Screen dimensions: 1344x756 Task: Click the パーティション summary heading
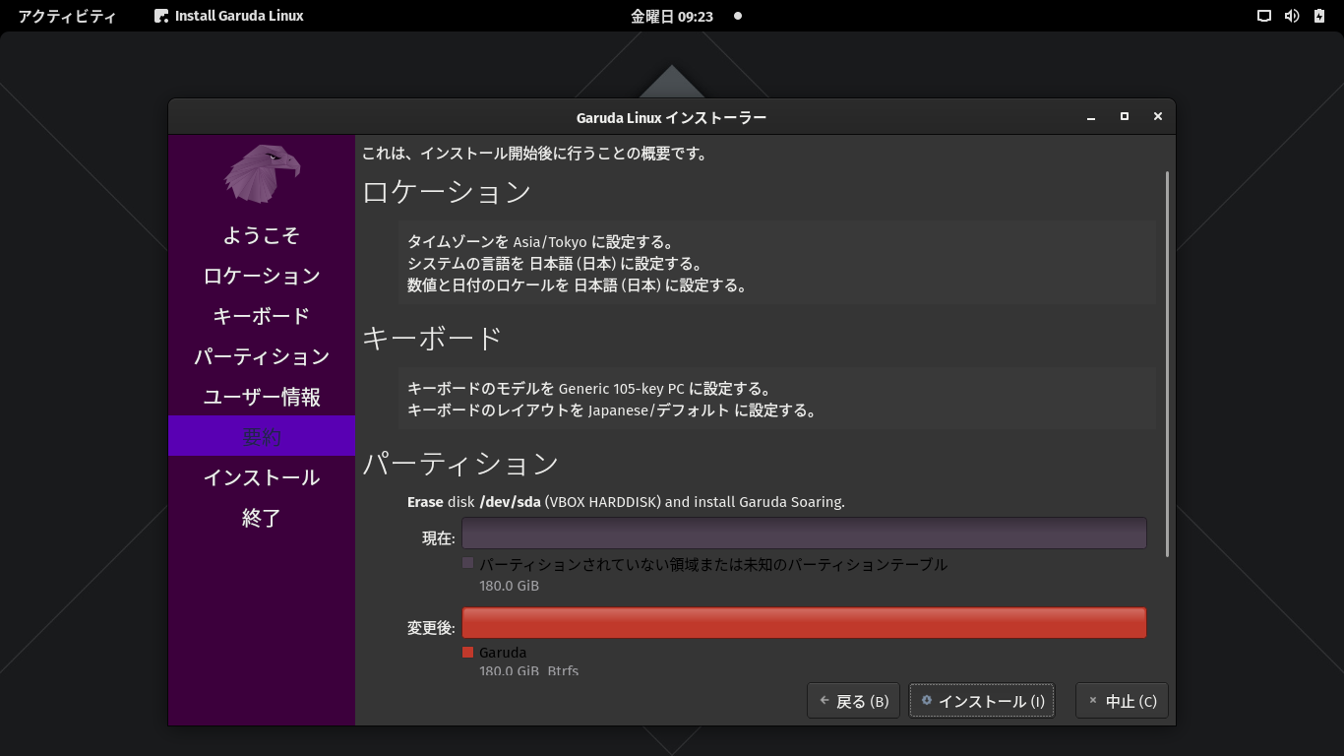(461, 463)
